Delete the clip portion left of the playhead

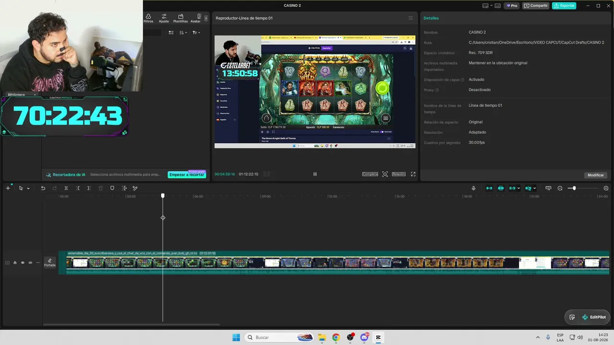[78, 188]
